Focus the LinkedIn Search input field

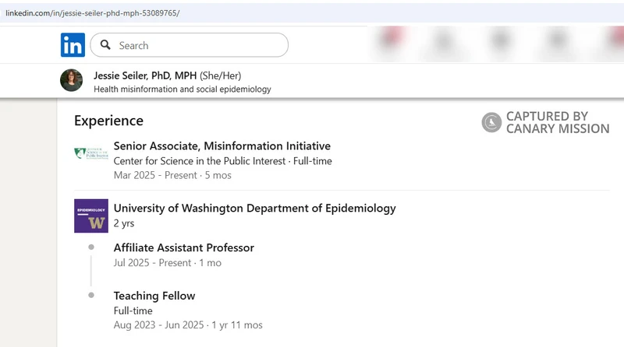(x=190, y=45)
